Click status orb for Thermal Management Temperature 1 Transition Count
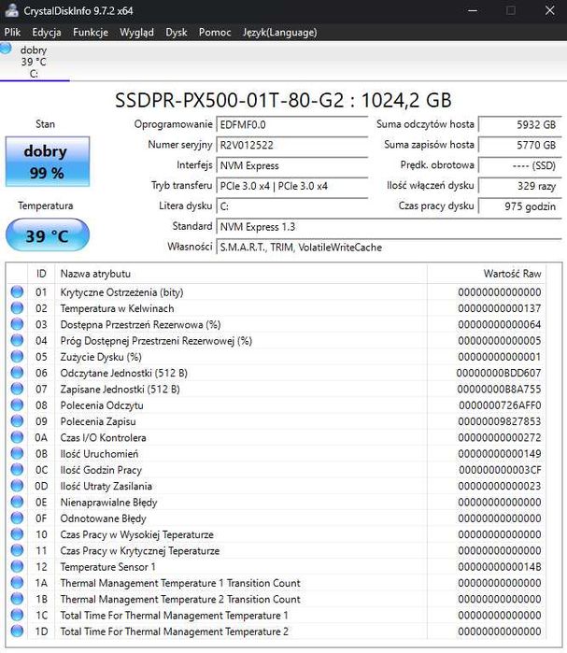This screenshot has width=567, height=653. (17, 583)
